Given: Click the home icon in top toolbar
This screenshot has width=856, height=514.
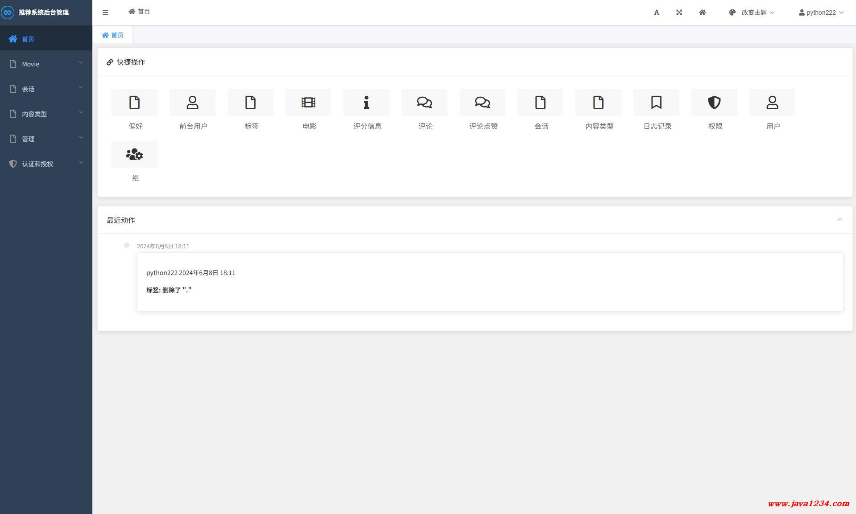Looking at the screenshot, I should click(702, 12).
